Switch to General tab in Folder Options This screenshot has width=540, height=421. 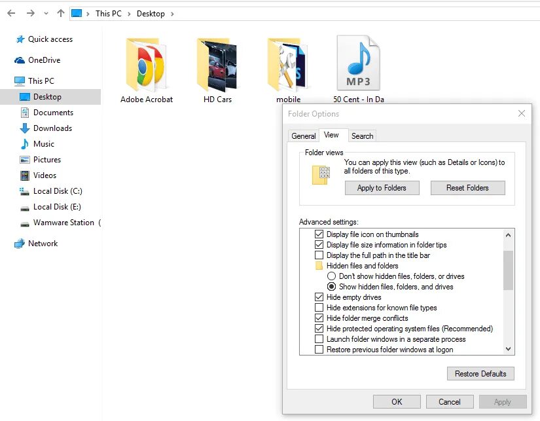point(304,136)
